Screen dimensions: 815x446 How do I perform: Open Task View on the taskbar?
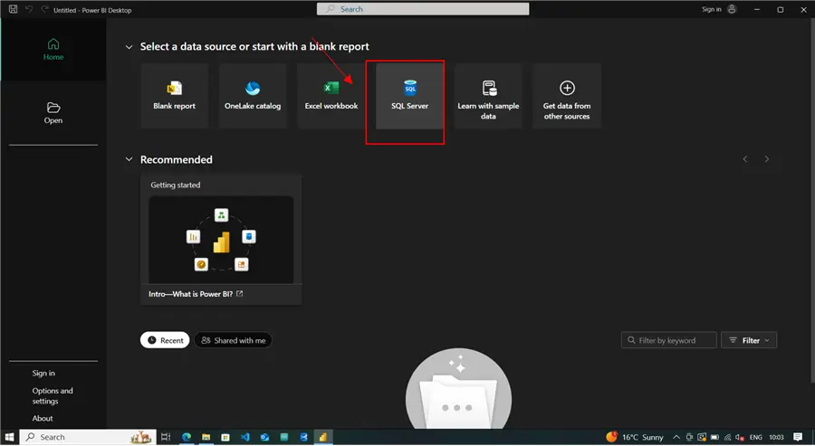(166, 437)
